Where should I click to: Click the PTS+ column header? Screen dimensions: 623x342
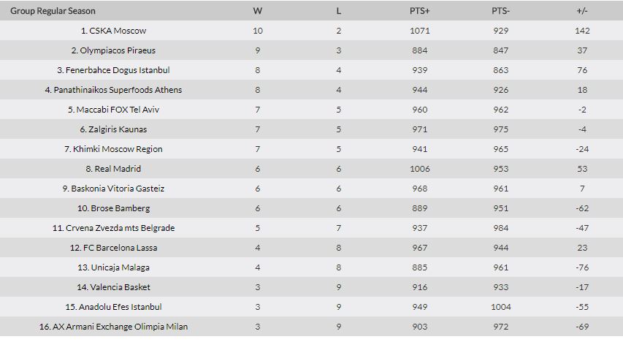pyautogui.click(x=420, y=11)
